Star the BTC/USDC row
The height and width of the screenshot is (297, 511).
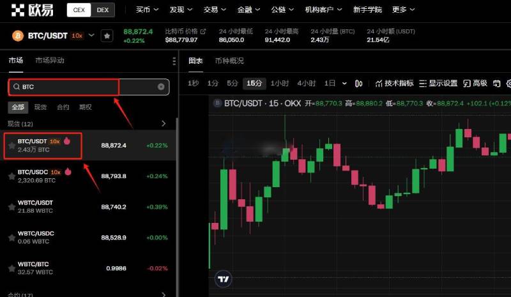point(11,176)
